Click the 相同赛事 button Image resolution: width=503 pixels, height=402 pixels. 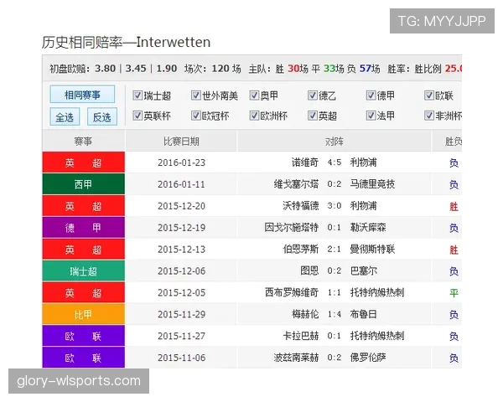pos(82,95)
